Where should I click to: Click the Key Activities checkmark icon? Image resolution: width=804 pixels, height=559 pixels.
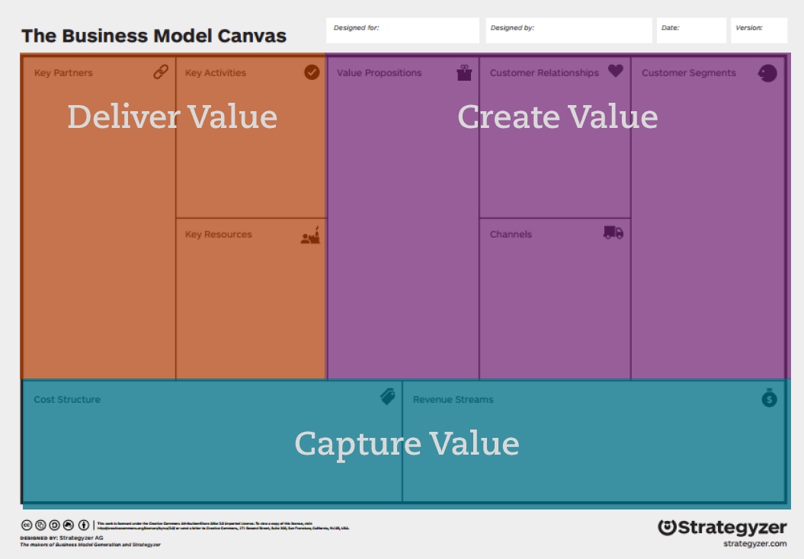tap(312, 72)
